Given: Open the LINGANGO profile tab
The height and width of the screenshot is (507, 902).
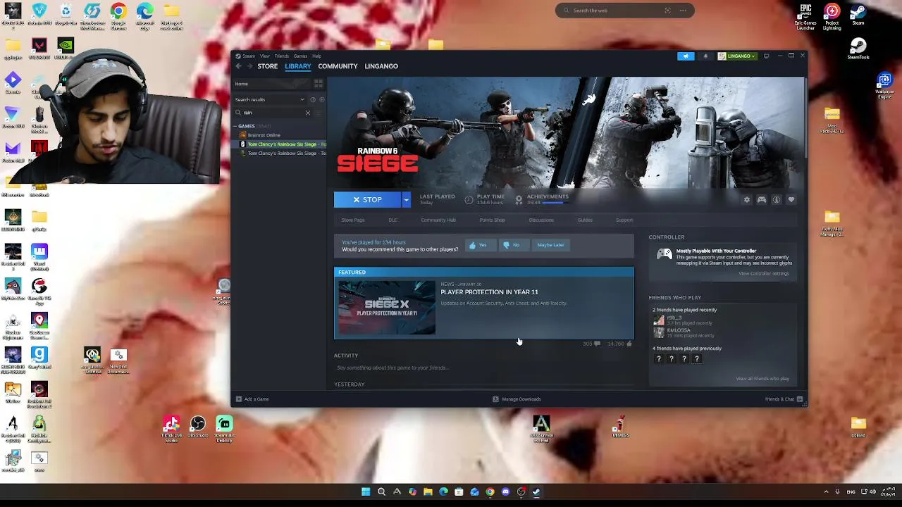Looking at the screenshot, I should (x=381, y=66).
